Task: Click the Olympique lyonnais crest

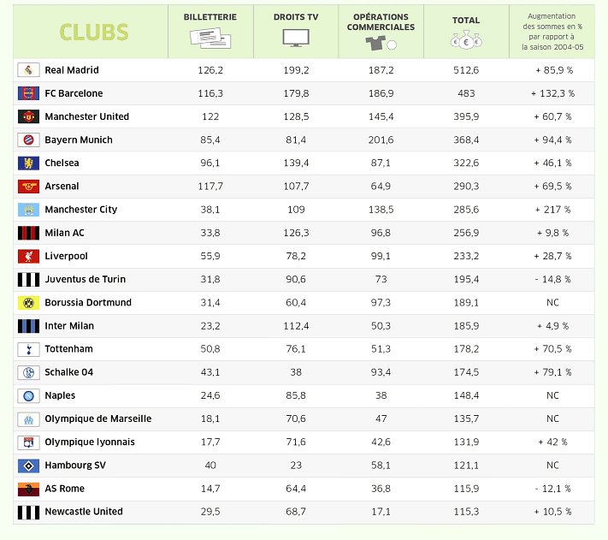Action: [28, 442]
